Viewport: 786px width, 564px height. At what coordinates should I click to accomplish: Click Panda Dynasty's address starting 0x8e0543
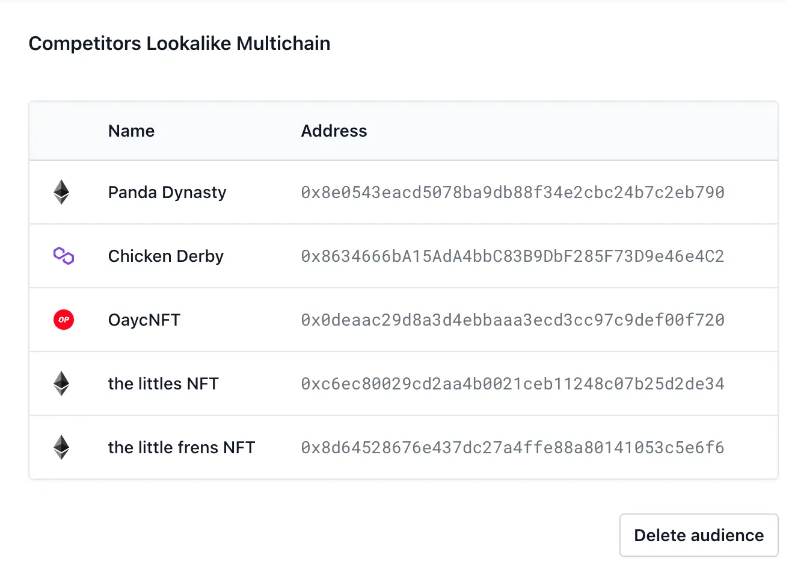click(x=512, y=193)
